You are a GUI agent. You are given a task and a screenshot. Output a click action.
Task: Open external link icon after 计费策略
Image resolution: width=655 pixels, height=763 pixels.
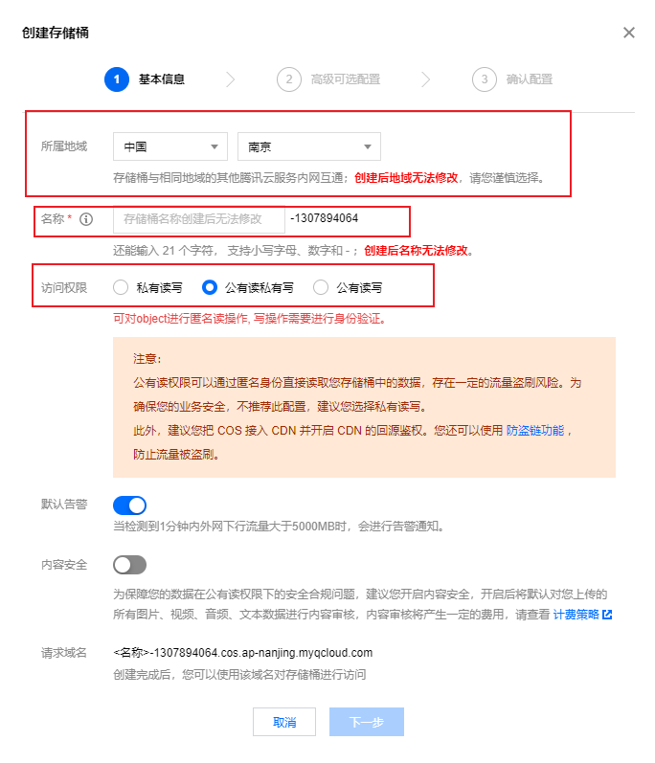(607, 615)
